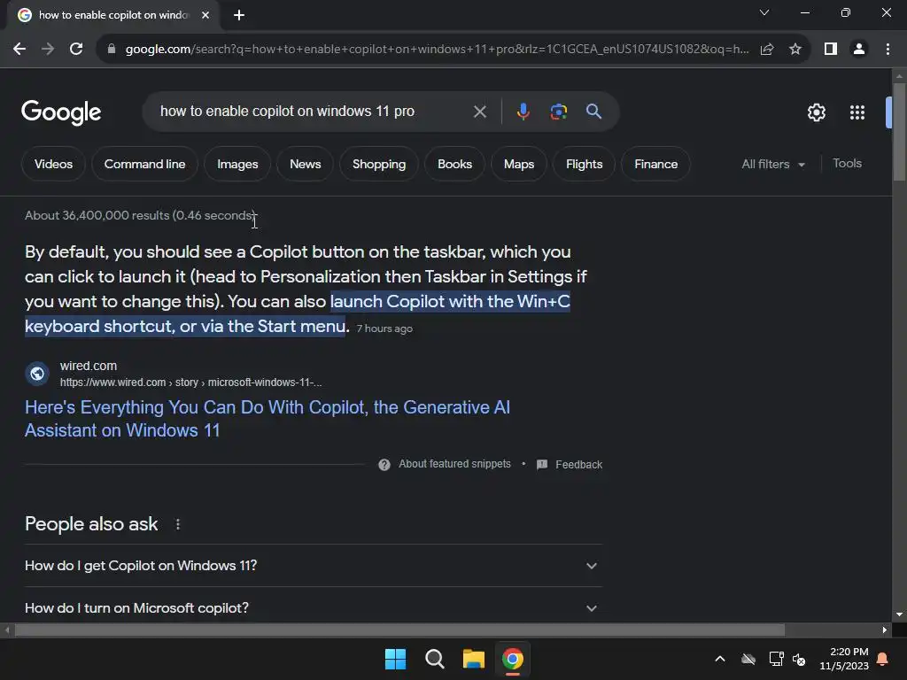Go back using browser back arrow
Image resolution: width=907 pixels, height=680 pixels.
click(19, 50)
